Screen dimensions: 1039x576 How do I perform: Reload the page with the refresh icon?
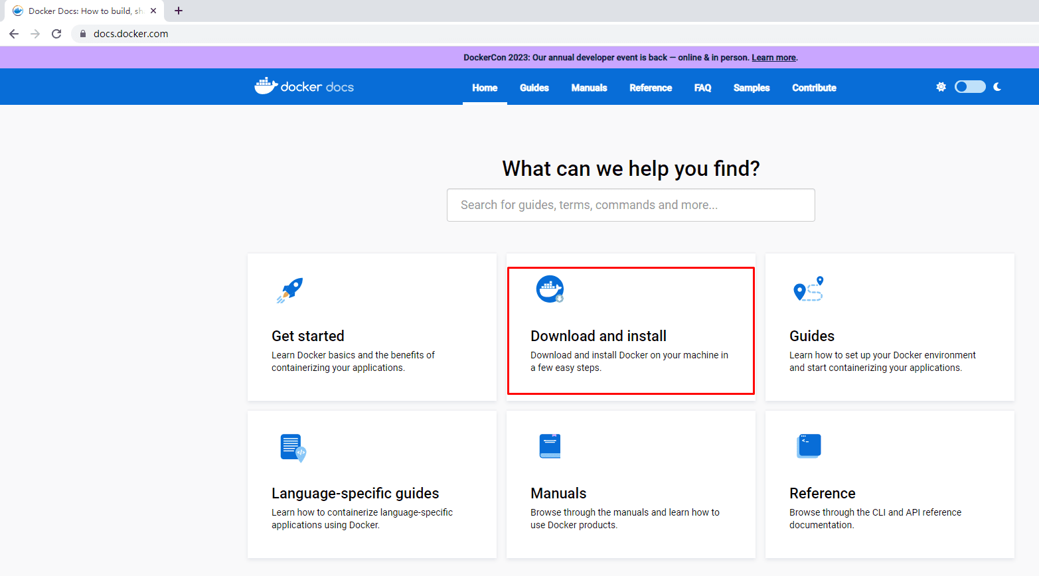tap(56, 34)
